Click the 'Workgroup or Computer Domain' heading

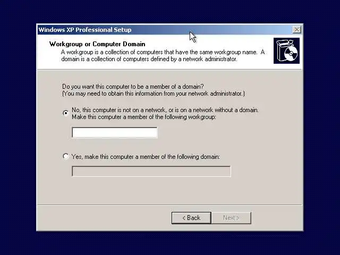click(97, 44)
